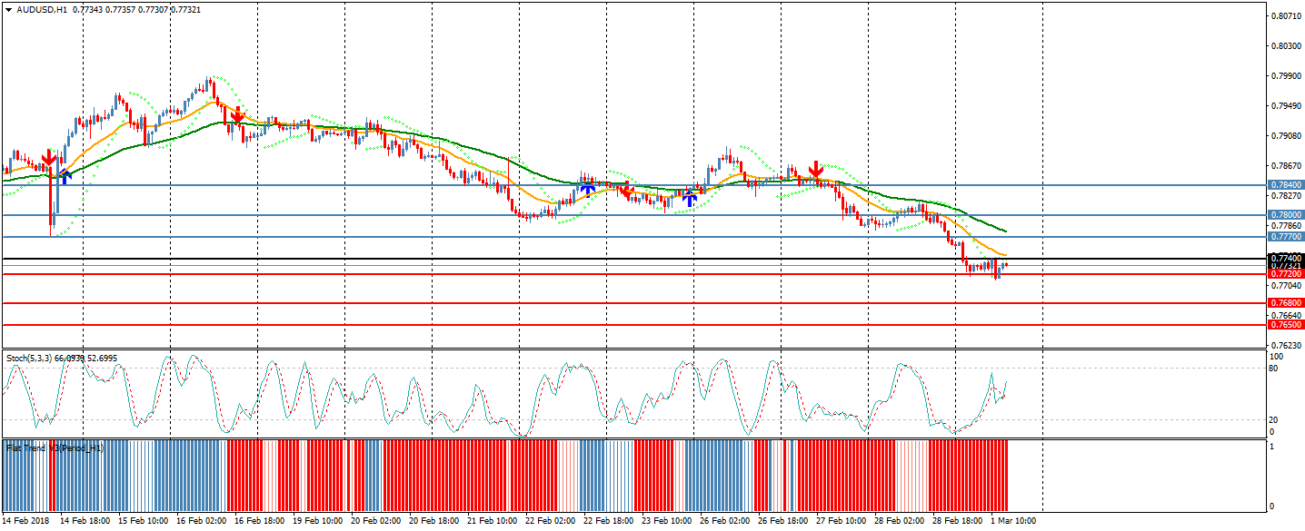Click the red down arrow on 16 Feb

[237, 115]
